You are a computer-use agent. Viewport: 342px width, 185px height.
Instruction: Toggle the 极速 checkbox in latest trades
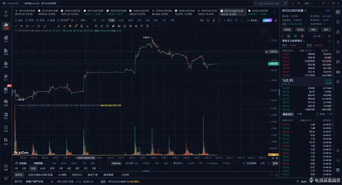point(318,114)
